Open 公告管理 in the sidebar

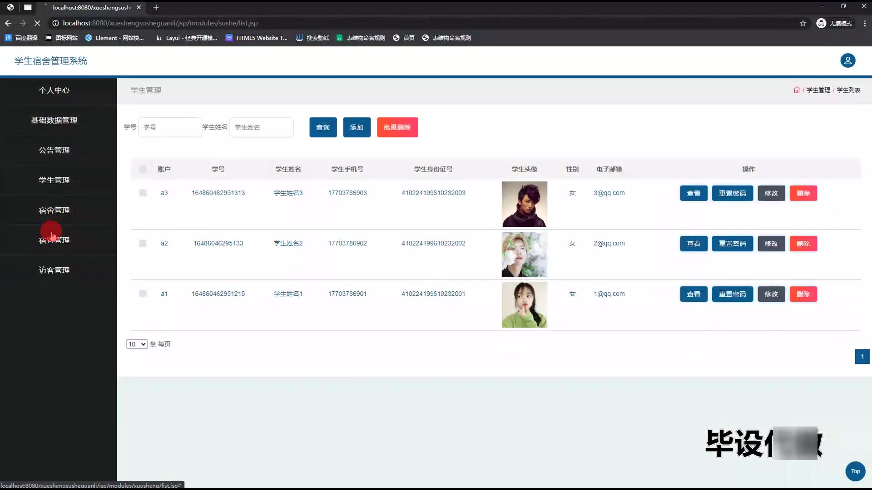click(54, 150)
